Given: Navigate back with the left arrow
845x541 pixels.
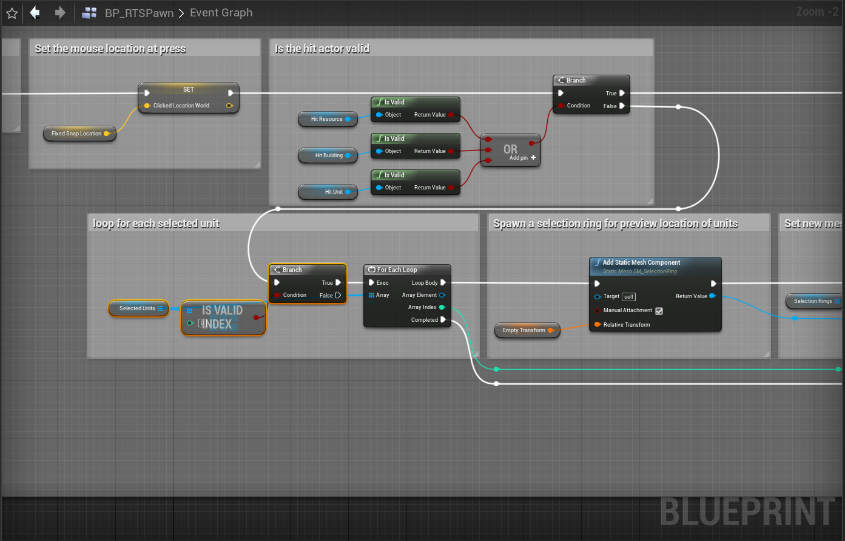Looking at the screenshot, I should click(35, 13).
